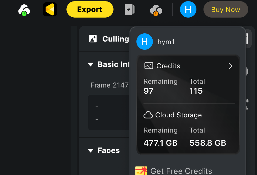Click the yellow Export button
This screenshot has height=175, width=257.
pos(90,9)
